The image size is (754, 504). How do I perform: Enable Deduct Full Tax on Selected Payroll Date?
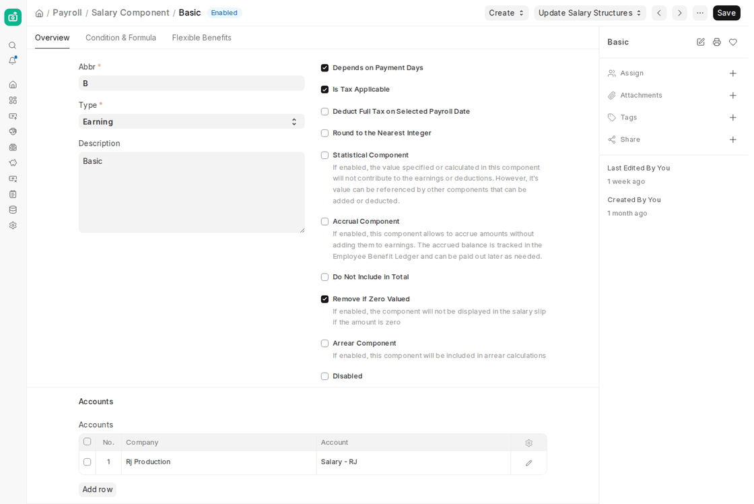click(x=324, y=112)
